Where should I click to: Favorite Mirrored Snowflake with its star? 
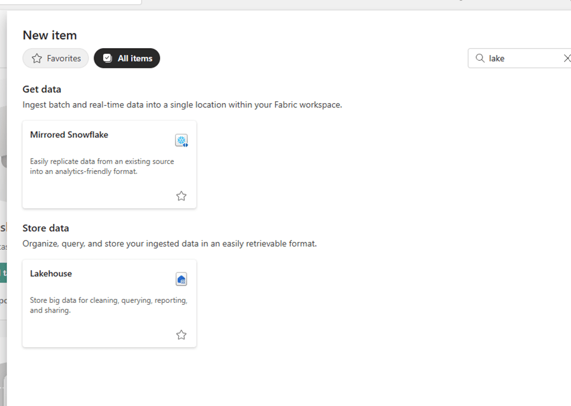coord(181,196)
